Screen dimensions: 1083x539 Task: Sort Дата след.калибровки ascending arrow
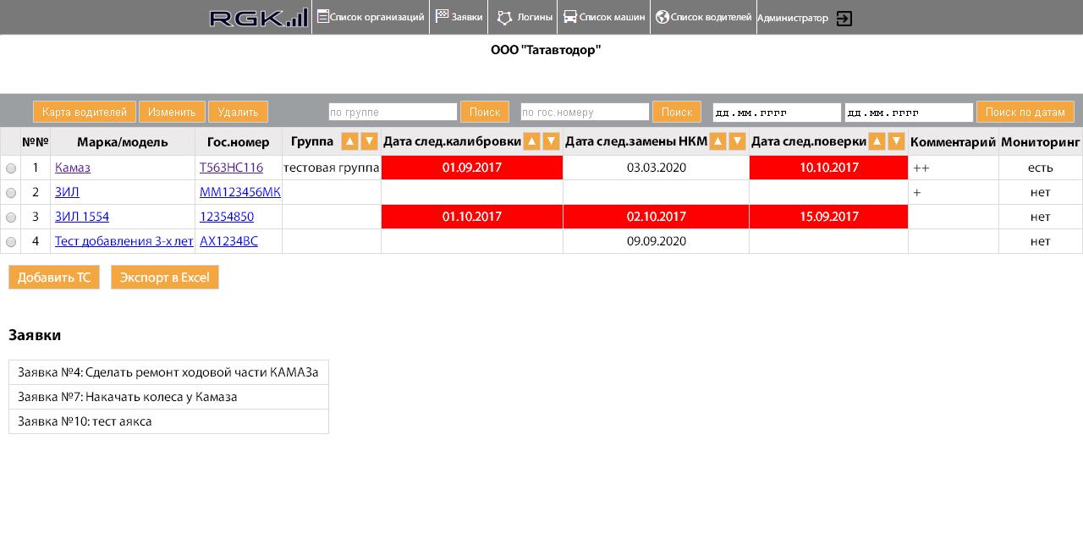531,141
